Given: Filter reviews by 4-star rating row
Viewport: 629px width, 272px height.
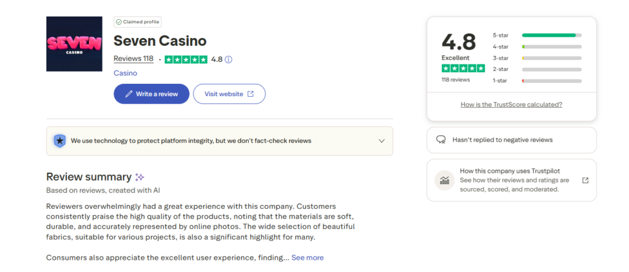Looking at the screenshot, I should pyautogui.click(x=537, y=47).
